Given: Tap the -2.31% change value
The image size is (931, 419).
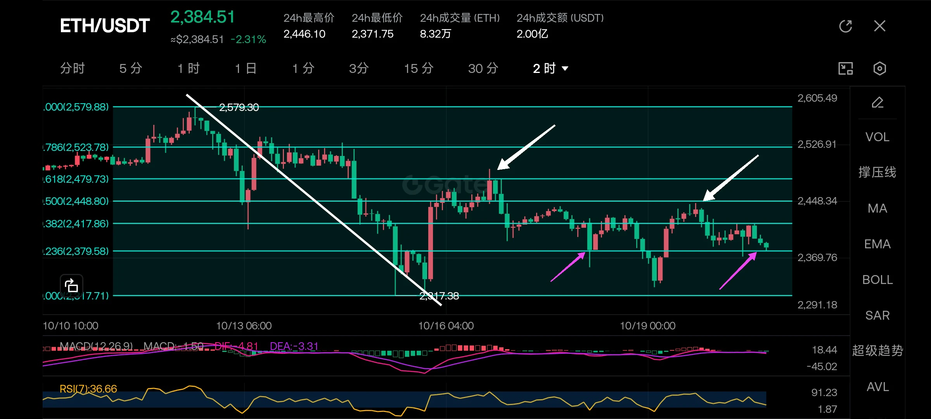Looking at the screenshot, I should pos(248,40).
